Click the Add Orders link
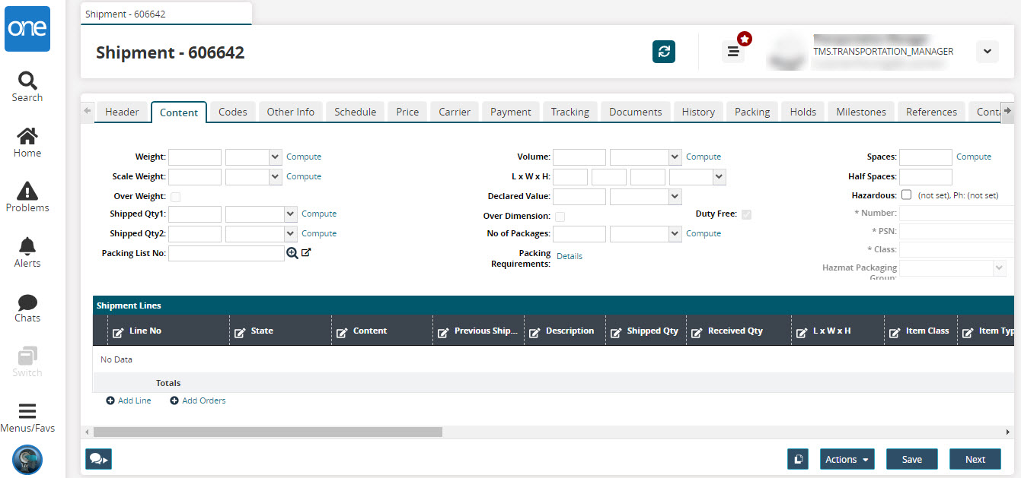1021x478 pixels. 198,400
